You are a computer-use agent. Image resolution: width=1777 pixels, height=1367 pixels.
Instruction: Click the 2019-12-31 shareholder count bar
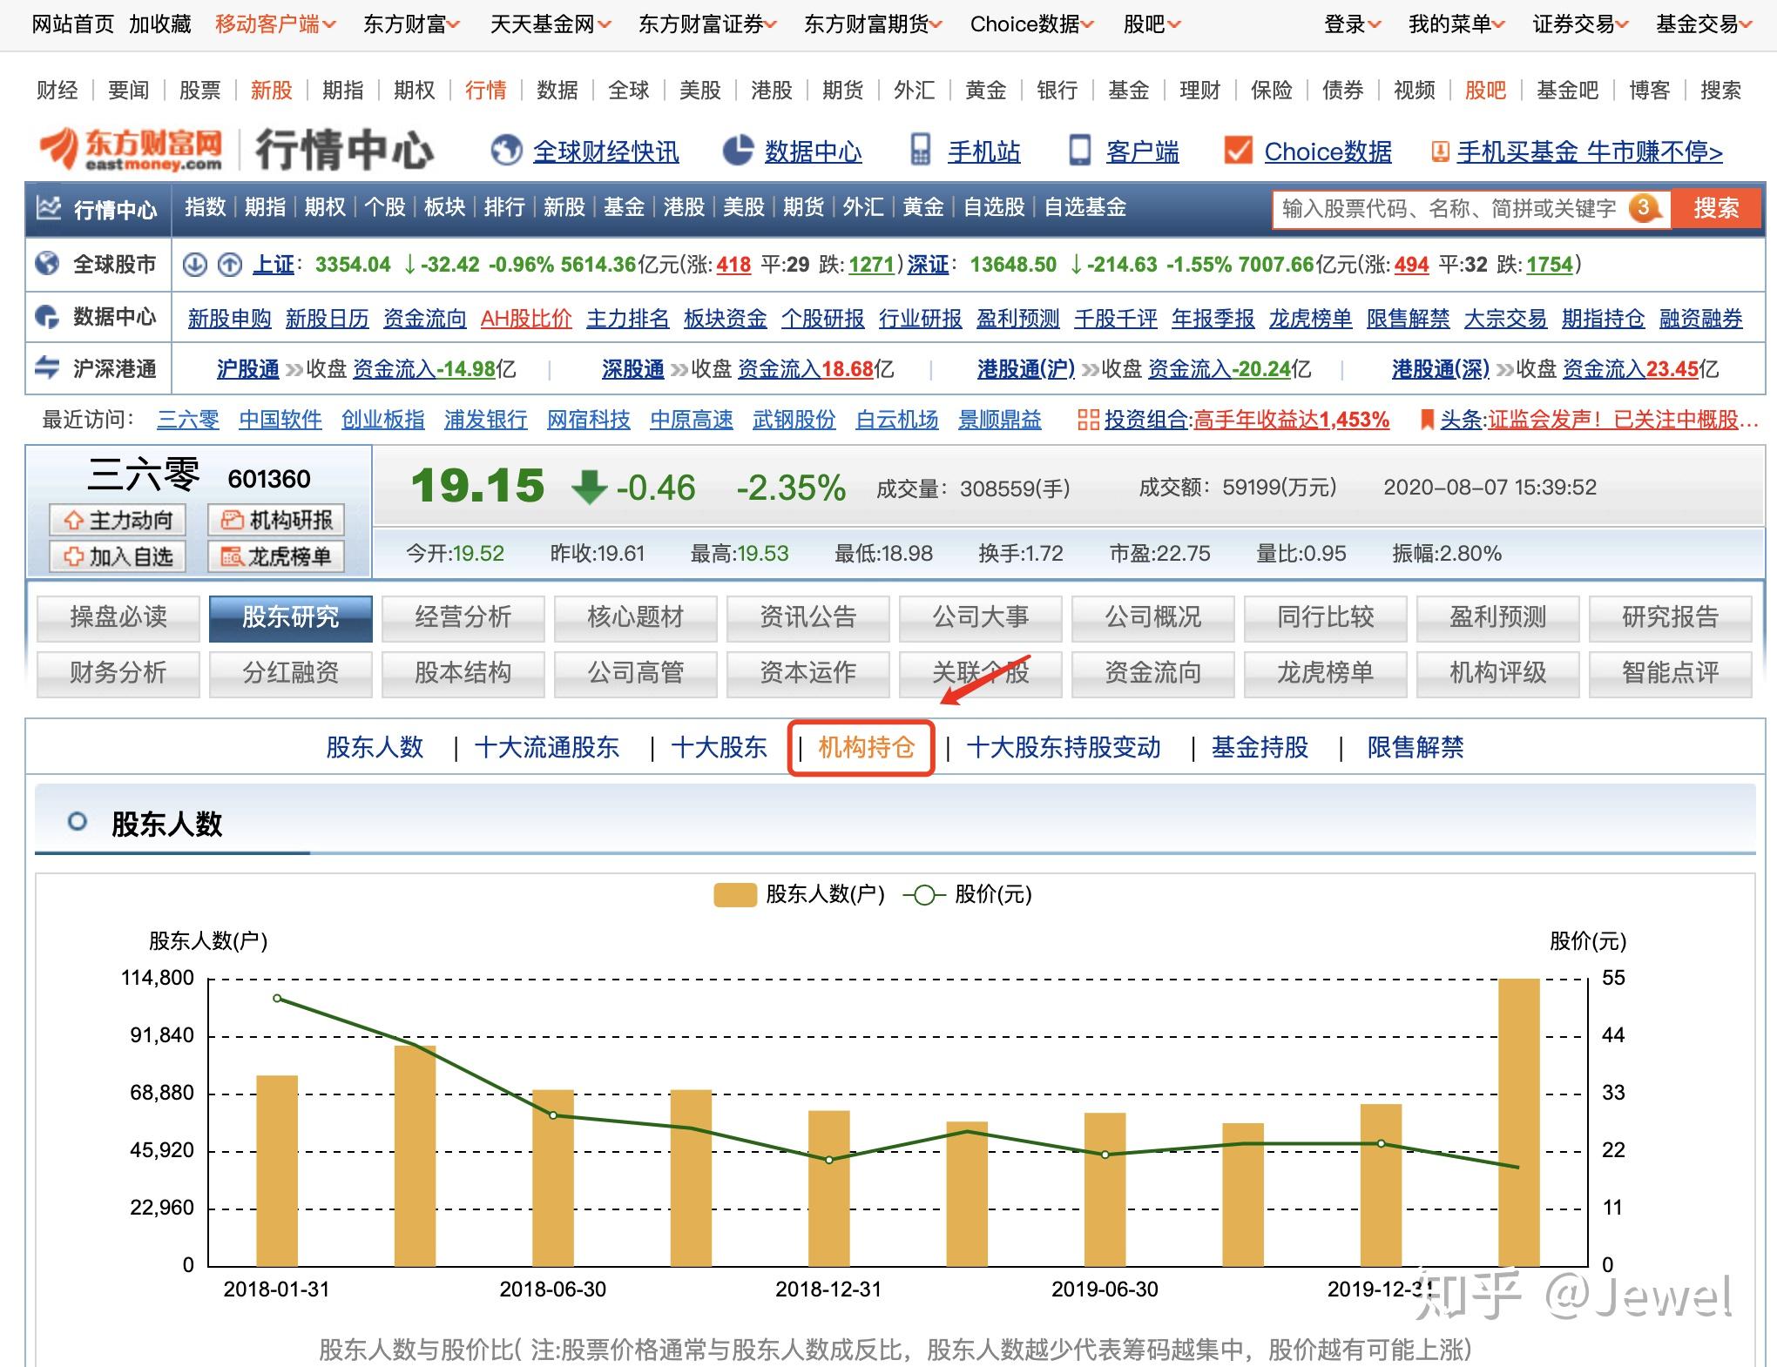tap(1381, 1185)
